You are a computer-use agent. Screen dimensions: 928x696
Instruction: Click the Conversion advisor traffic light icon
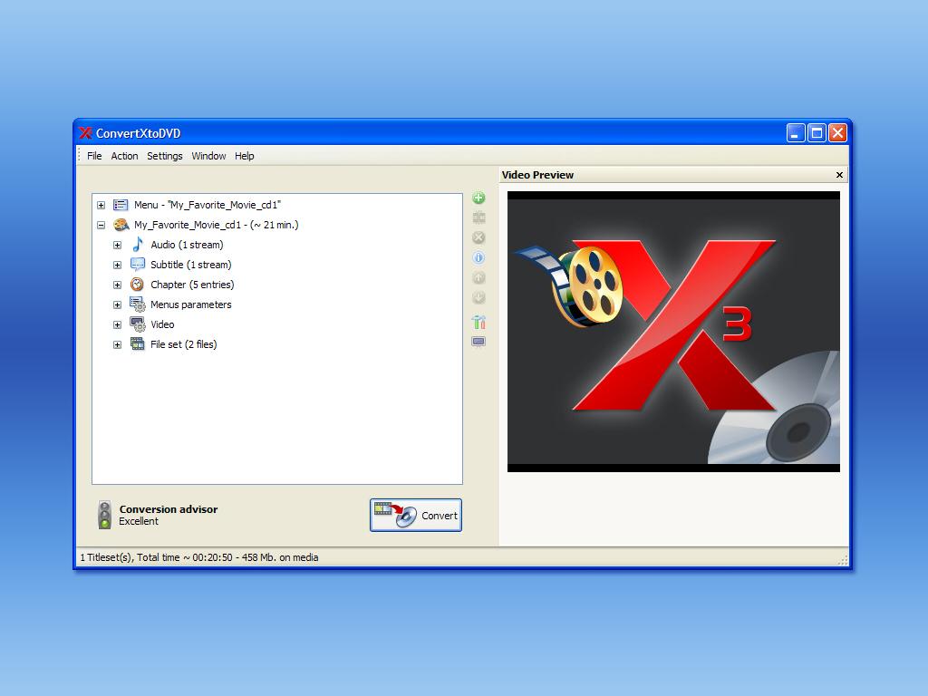click(x=105, y=515)
